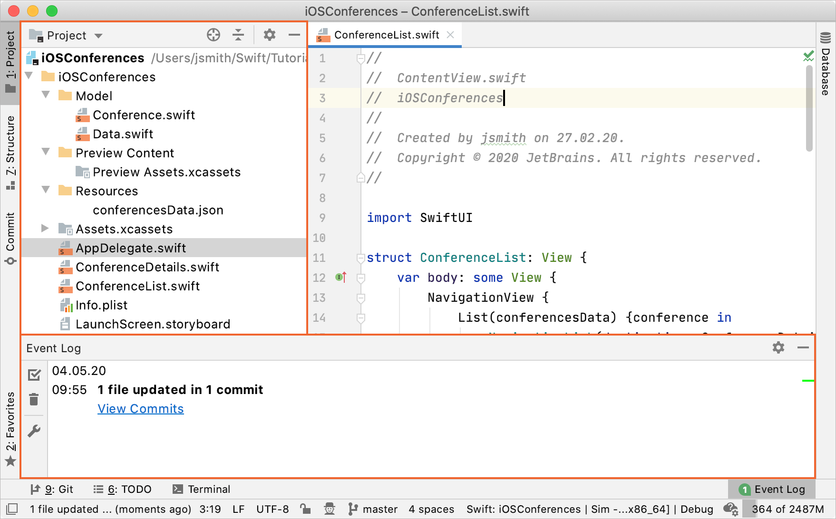The width and height of the screenshot is (836, 519).
Task: Open the Structure tool window
Action: coord(10,152)
